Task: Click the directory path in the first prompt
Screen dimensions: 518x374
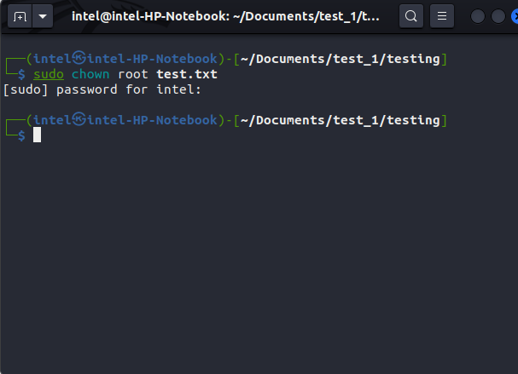Action: click(340, 59)
